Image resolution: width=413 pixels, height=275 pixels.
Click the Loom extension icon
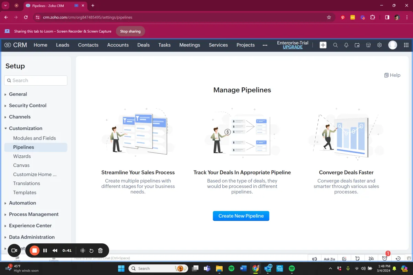coord(362,17)
